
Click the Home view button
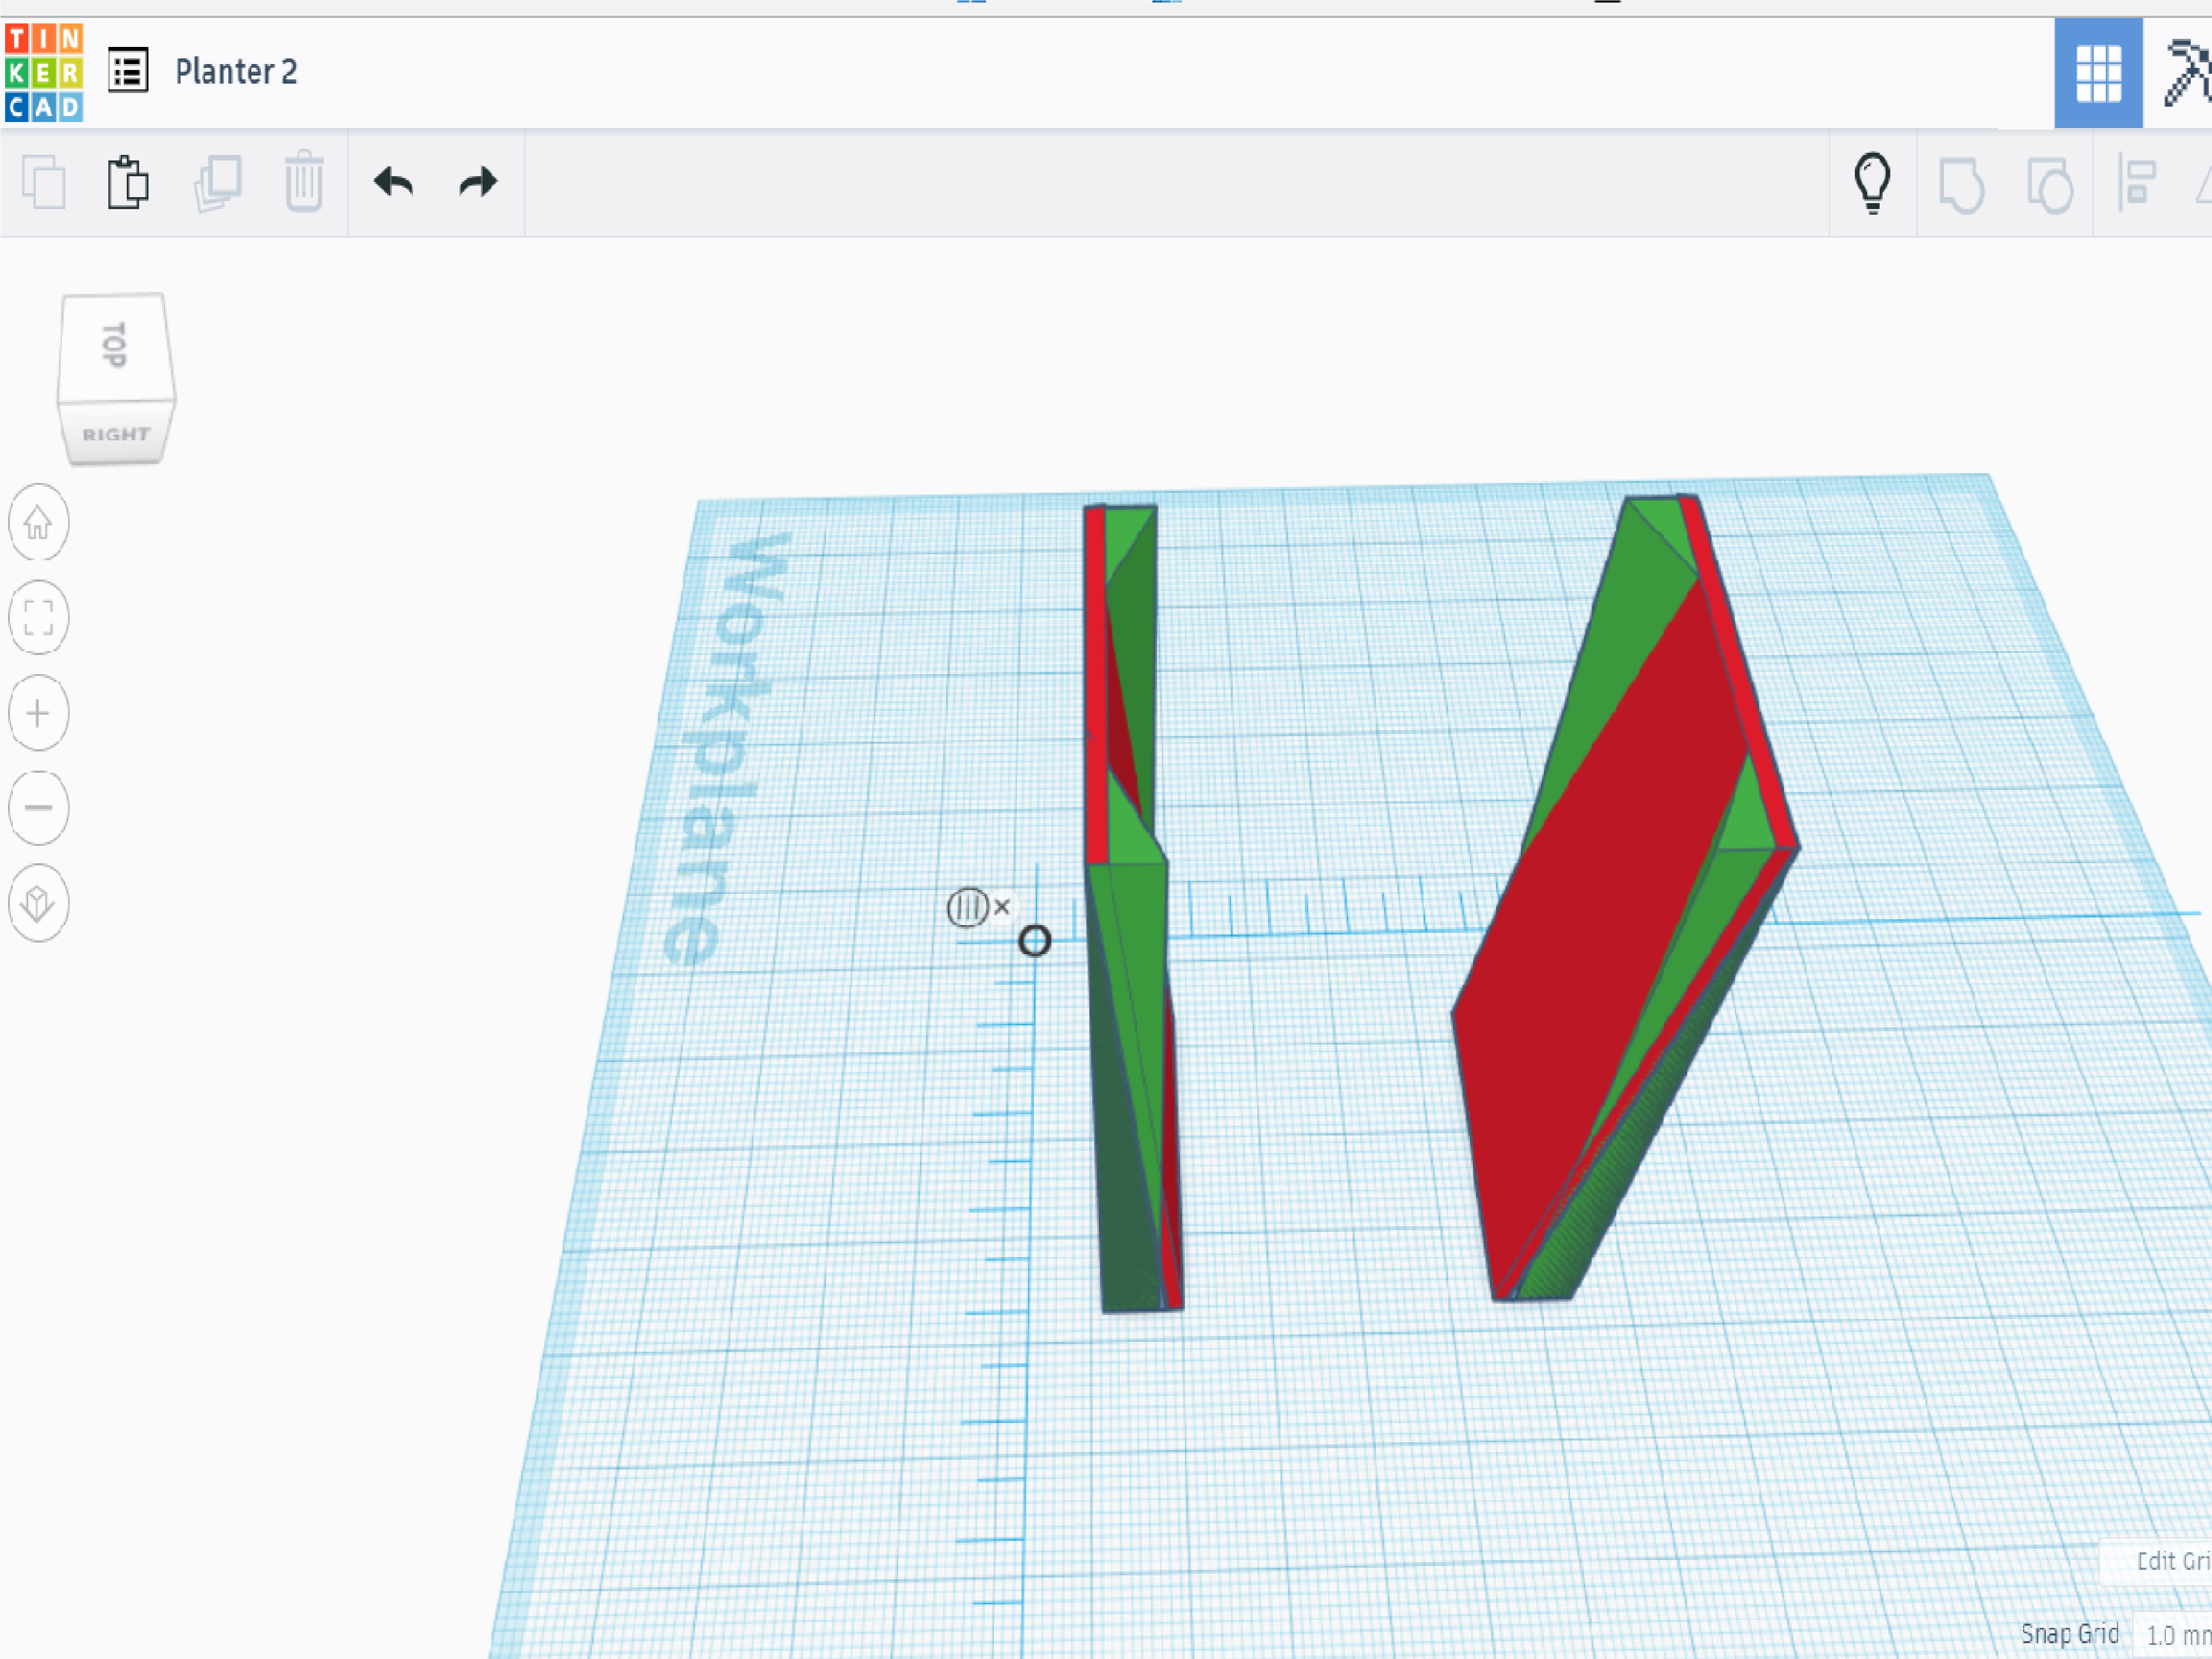[x=39, y=522]
